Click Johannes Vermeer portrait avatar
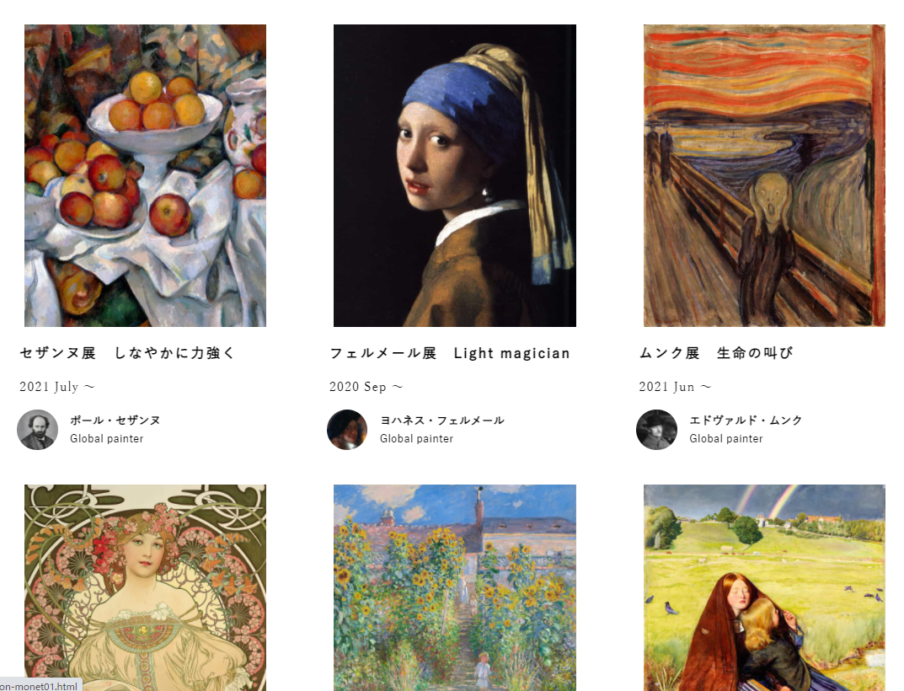The width and height of the screenshot is (904, 691). point(347,430)
